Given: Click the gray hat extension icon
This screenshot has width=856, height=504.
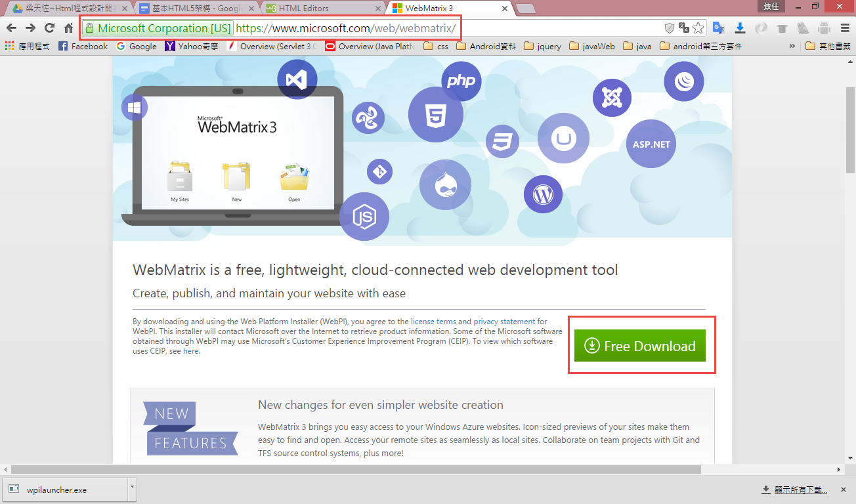Looking at the screenshot, I should 782,28.
